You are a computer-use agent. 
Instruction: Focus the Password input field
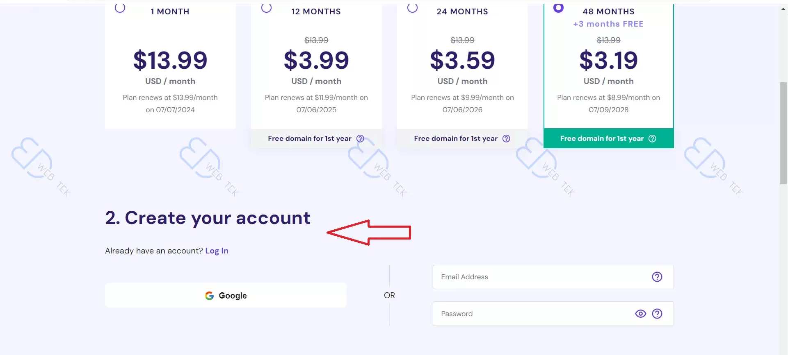pyautogui.click(x=533, y=314)
